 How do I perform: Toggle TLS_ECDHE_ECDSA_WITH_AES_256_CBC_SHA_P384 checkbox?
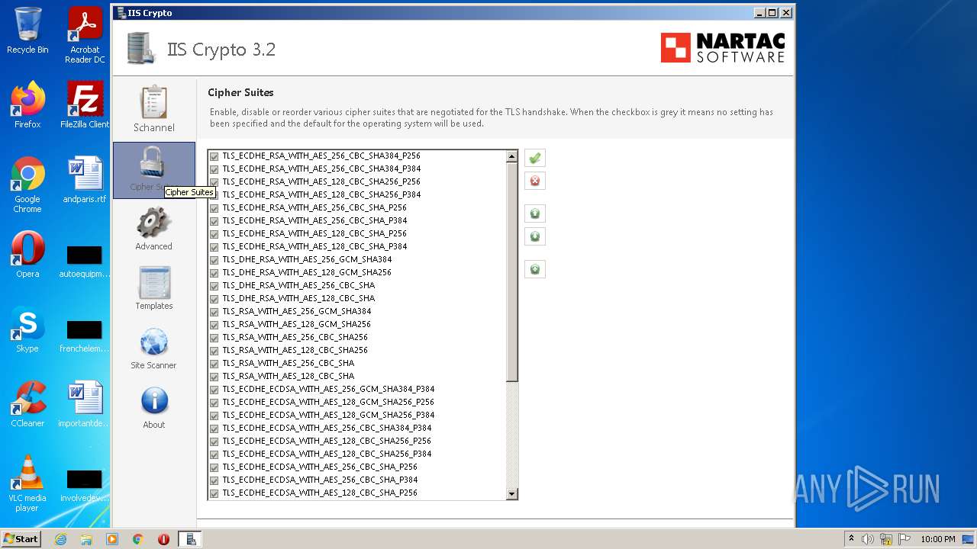coord(214,480)
